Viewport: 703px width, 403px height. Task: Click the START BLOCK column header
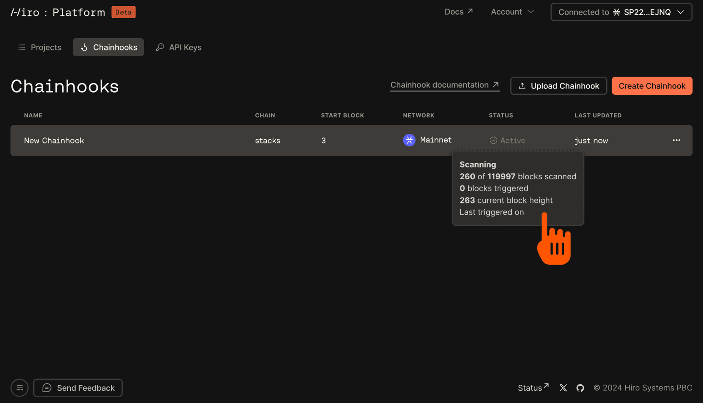(343, 115)
